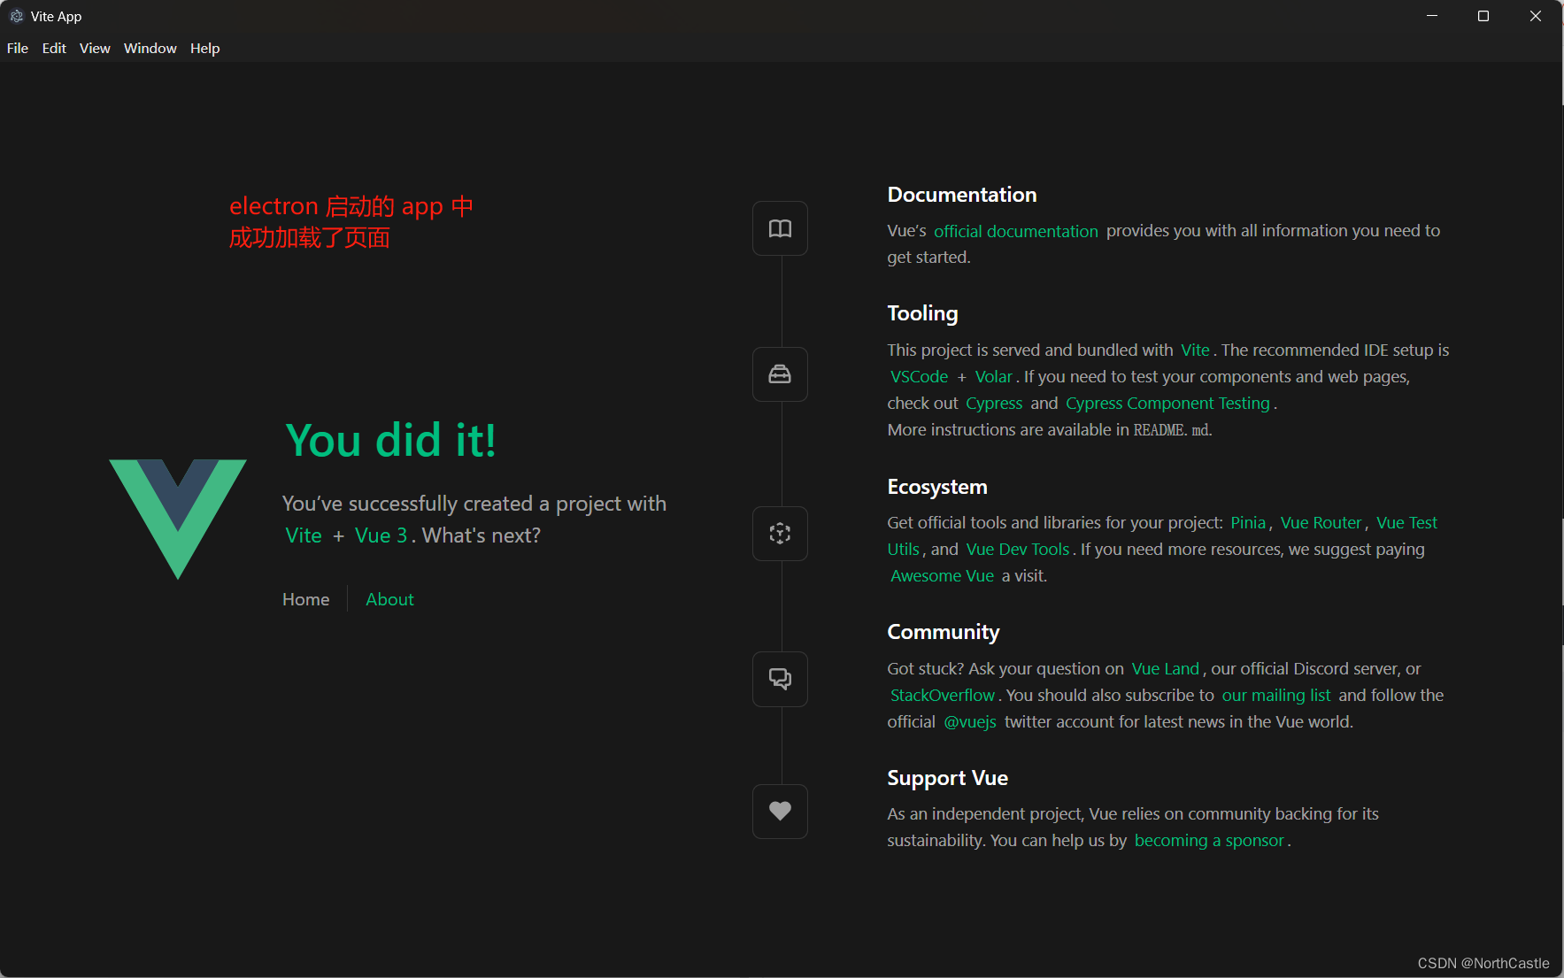
Task: Open the official documentation link
Action: coord(1016,231)
